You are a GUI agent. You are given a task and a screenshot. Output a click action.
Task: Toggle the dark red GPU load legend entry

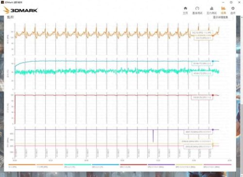(133, 166)
